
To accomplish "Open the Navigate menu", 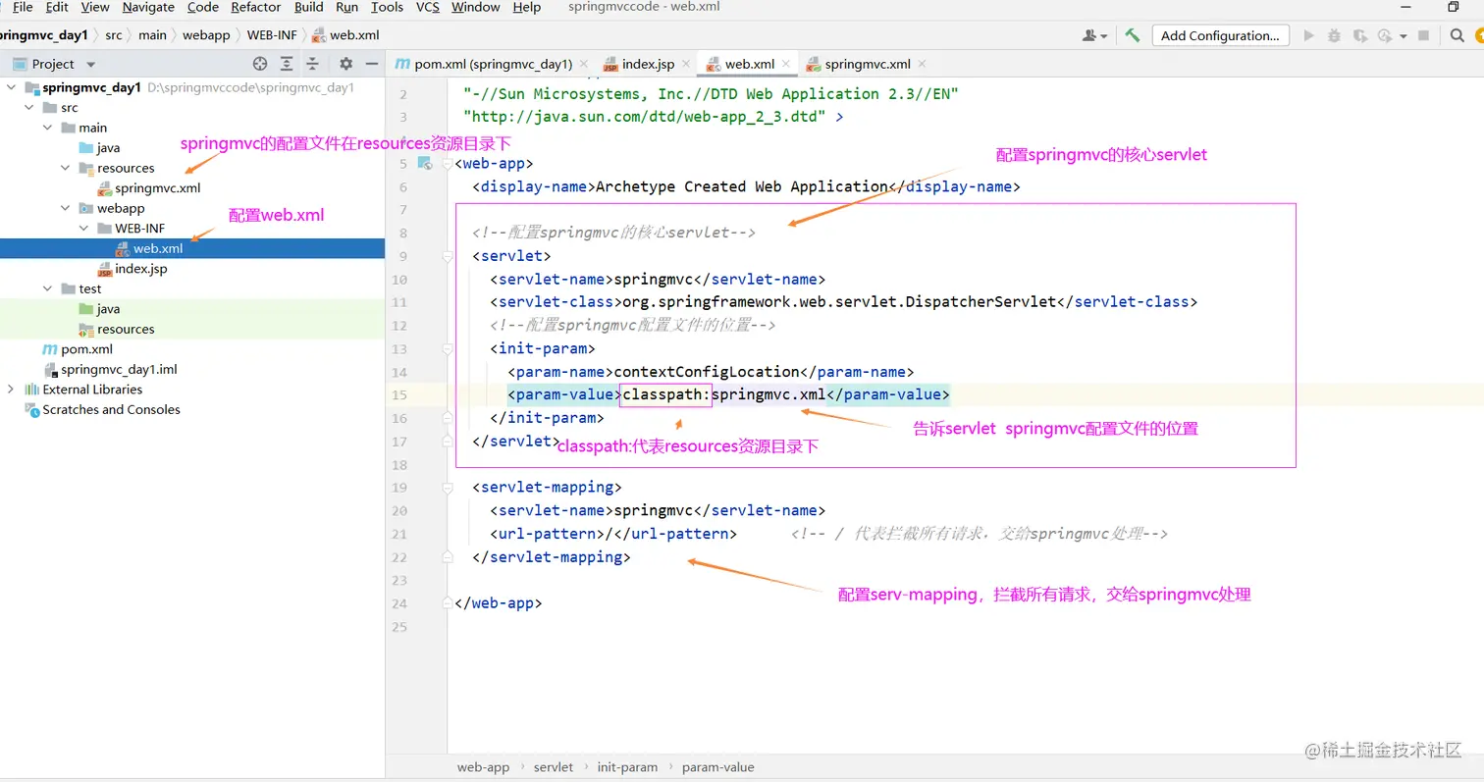I will pos(148,7).
